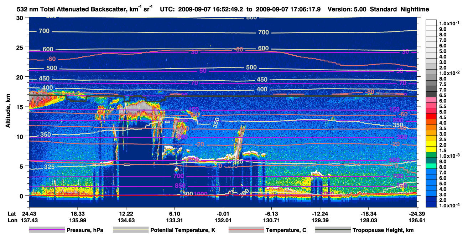Click the 'Lon' row label
The width and height of the screenshot is (463, 238).
[12, 220]
